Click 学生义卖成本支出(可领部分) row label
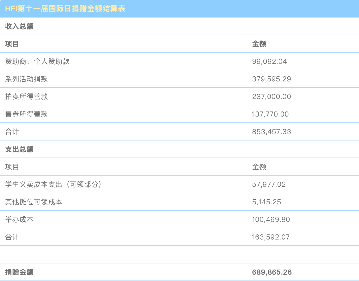The image size is (359, 281). click(x=53, y=184)
